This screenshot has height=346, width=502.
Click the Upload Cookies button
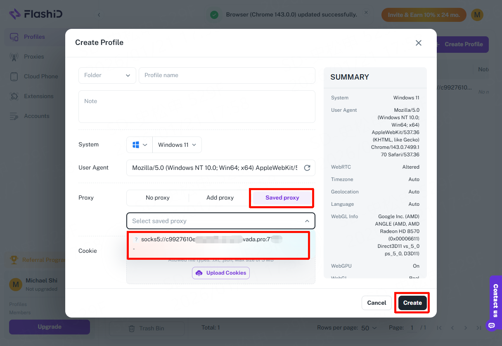221,273
